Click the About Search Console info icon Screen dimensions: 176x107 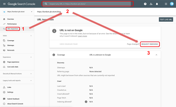coord(4,104)
